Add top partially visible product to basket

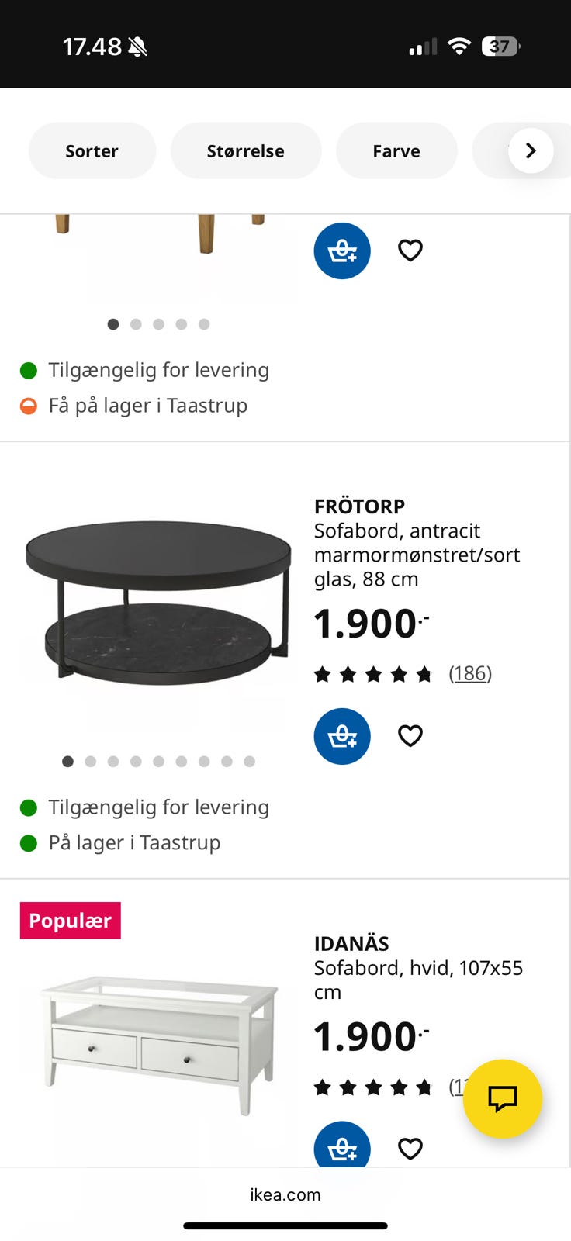point(342,251)
